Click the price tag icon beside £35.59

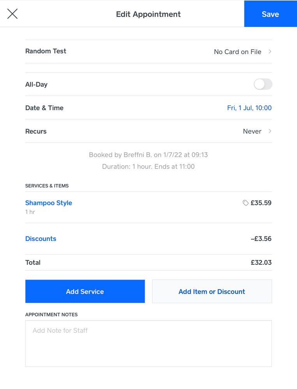point(246,203)
